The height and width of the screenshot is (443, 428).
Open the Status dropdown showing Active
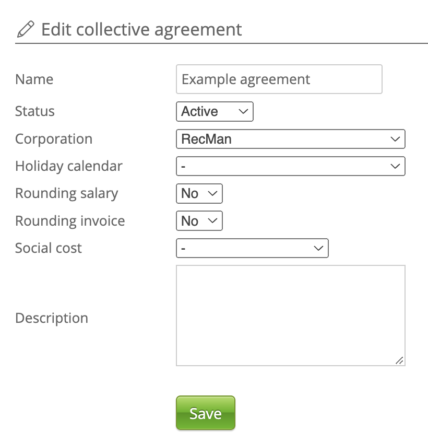(x=215, y=112)
